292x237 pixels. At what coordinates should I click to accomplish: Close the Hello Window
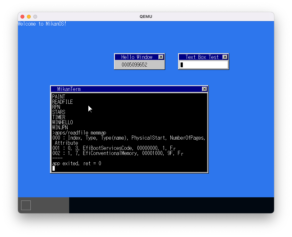click(161, 57)
